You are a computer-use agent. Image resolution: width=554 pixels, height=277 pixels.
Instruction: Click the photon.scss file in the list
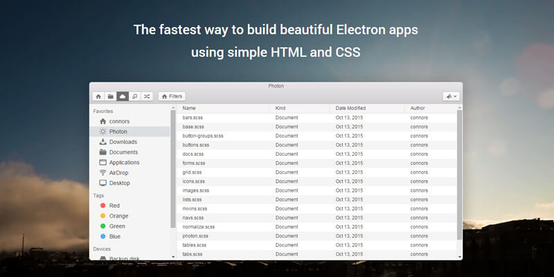tap(195, 235)
